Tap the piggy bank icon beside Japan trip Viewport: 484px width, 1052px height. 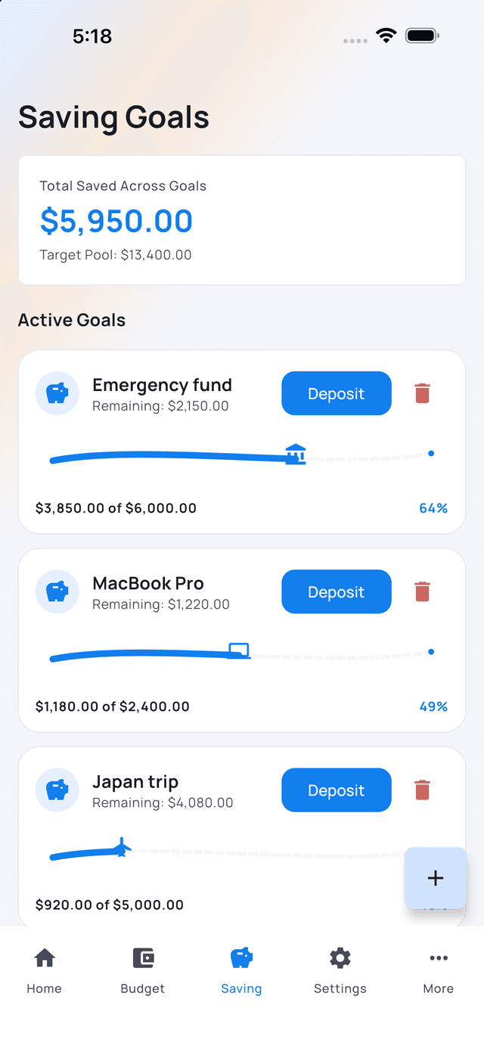pos(57,790)
